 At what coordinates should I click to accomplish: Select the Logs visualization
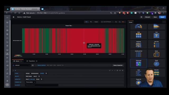click(138, 73)
